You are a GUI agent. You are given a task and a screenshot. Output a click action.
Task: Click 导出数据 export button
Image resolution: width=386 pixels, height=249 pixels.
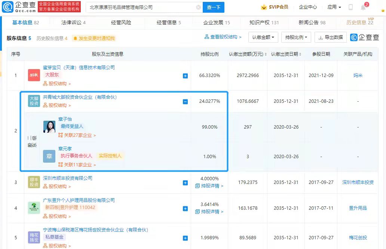[x=331, y=37]
